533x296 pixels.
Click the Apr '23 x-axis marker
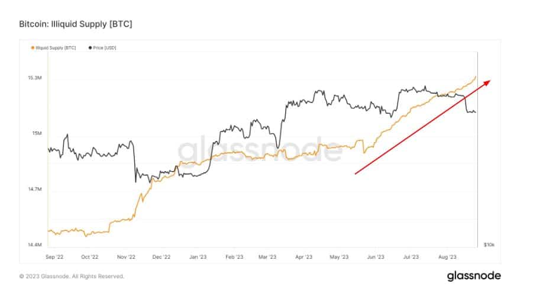(303, 257)
